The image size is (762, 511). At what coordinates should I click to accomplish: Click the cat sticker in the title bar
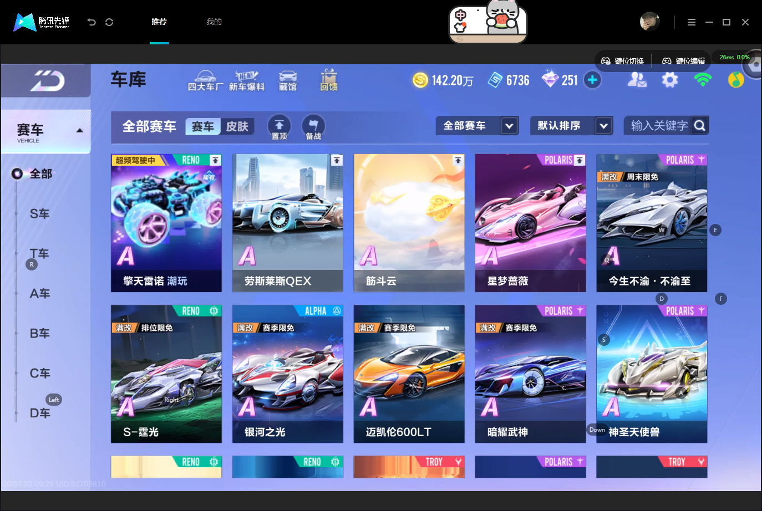[x=488, y=22]
